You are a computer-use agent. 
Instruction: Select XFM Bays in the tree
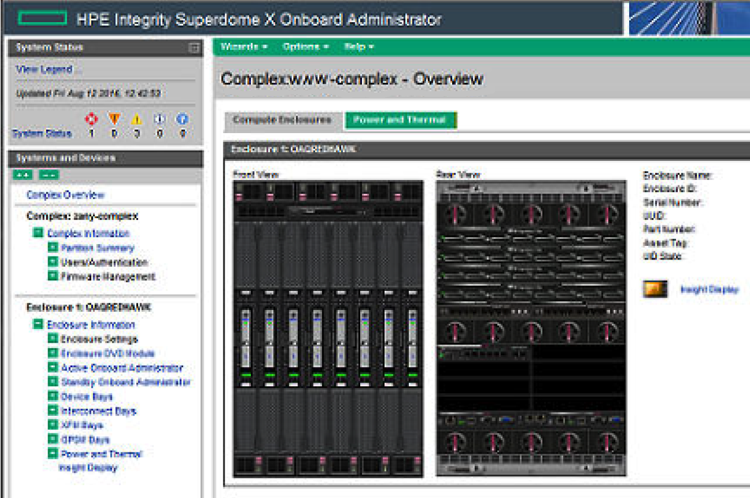(82, 425)
